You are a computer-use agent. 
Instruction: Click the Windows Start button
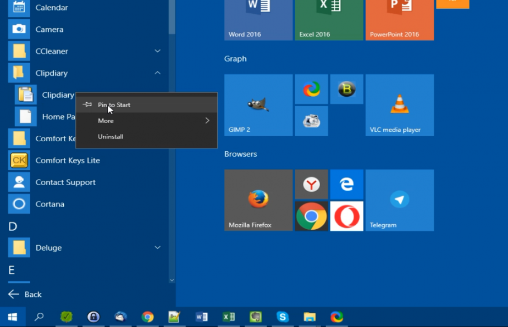[12, 317]
